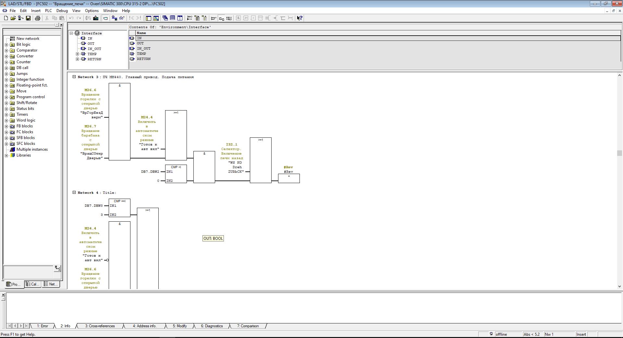623x338 pixels.
Task: Insert a New network element
Action: tap(28, 39)
